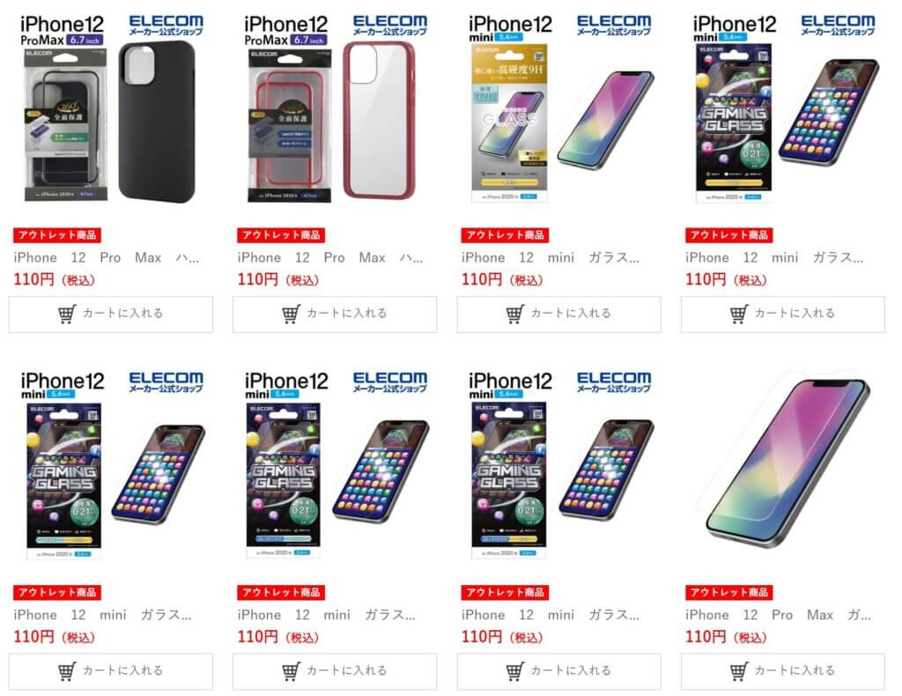
Task: Click cart icon under iPhone 12 Pro Max glass
Action: point(739,671)
